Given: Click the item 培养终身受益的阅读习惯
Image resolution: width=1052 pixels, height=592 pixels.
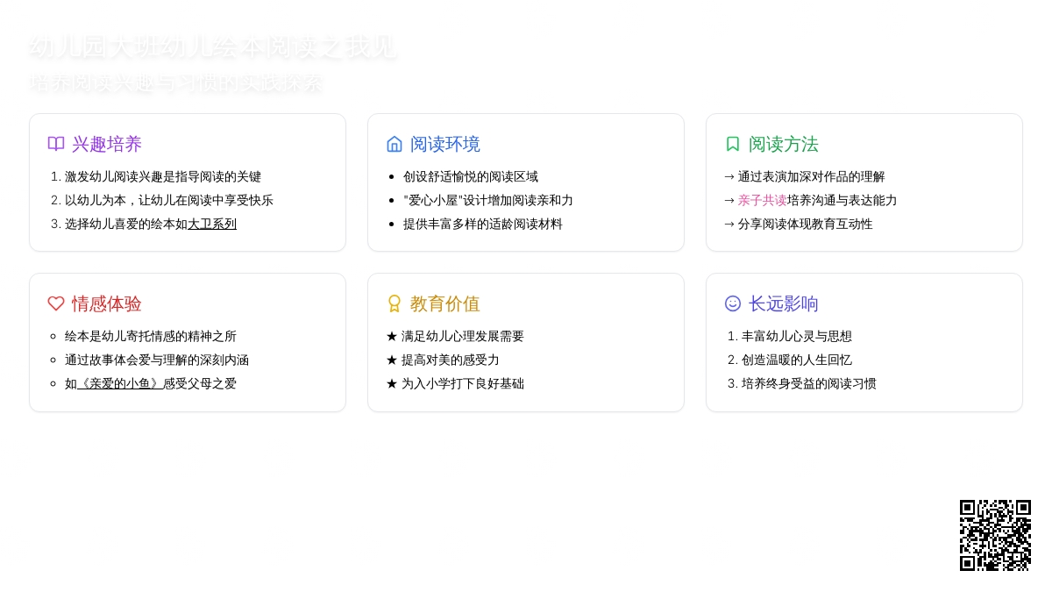Looking at the screenshot, I should pyautogui.click(x=809, y=383).
